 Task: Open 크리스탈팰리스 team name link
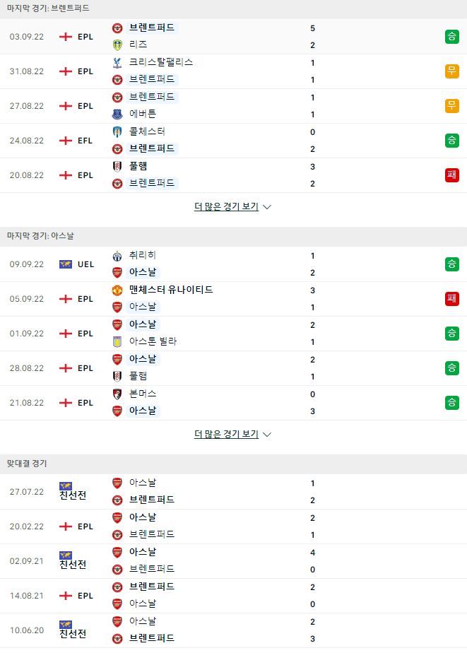pyautogui.click(x=160, y=62)
